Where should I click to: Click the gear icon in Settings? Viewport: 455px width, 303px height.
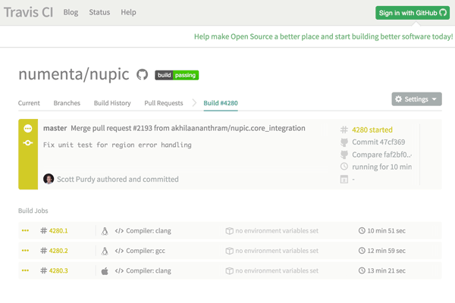pos(399,99)
